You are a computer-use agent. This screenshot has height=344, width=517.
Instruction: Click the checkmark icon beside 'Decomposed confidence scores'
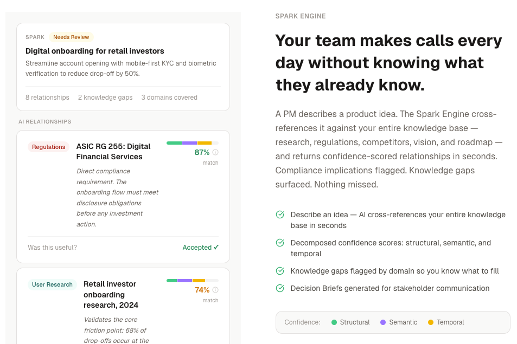click(x=280, y=243)
